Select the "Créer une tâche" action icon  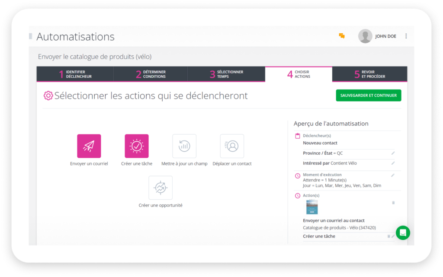coord(137,146)
